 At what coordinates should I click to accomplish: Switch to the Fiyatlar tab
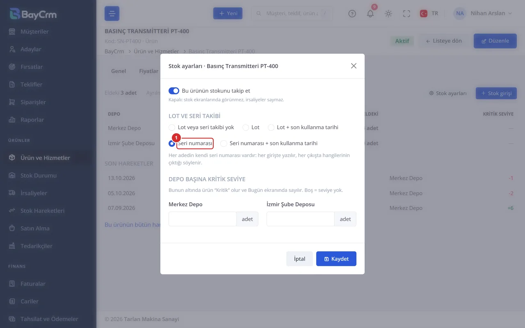(148, 71)
